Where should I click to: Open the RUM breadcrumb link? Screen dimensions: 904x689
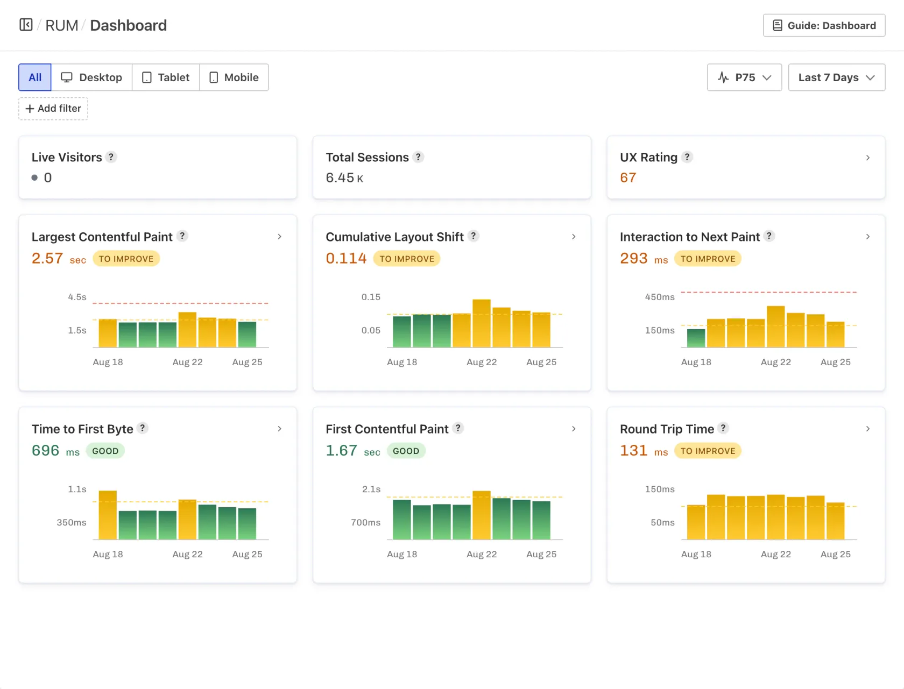[x=61, y=25]
